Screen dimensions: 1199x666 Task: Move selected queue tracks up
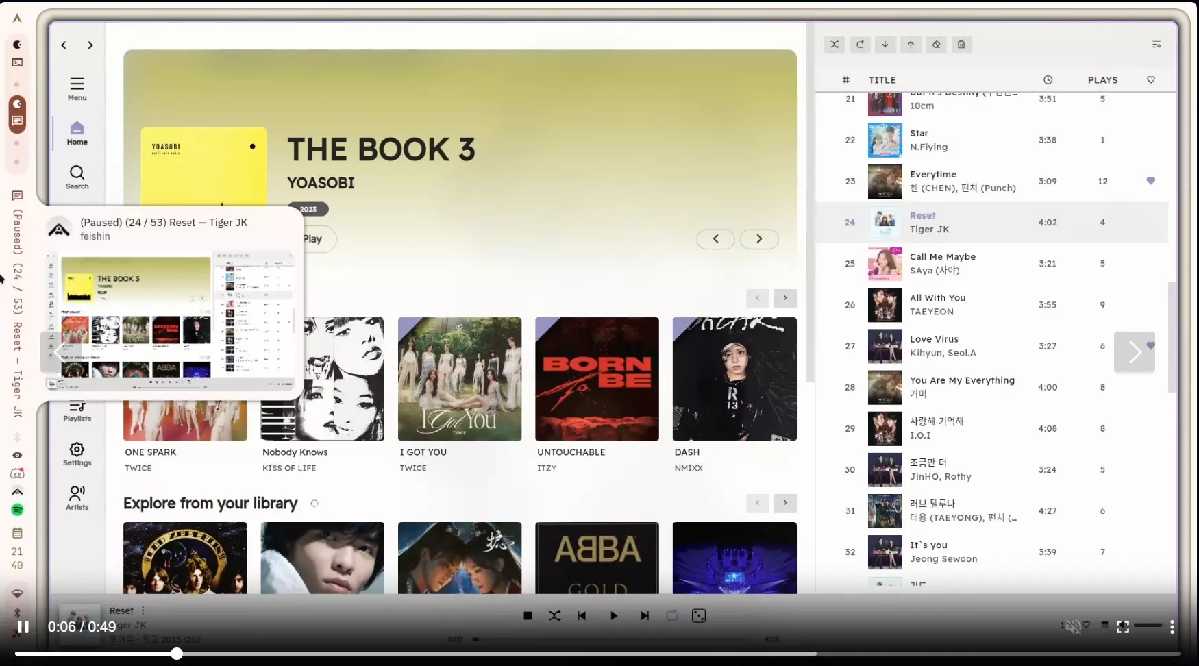click(911, 45)
